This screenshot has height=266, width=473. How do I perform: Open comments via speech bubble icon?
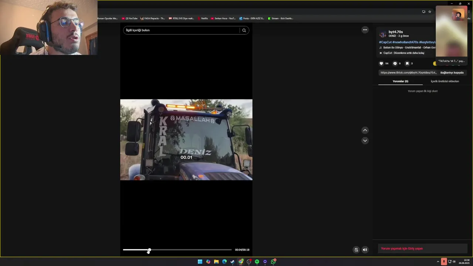(x=395, y=64)
